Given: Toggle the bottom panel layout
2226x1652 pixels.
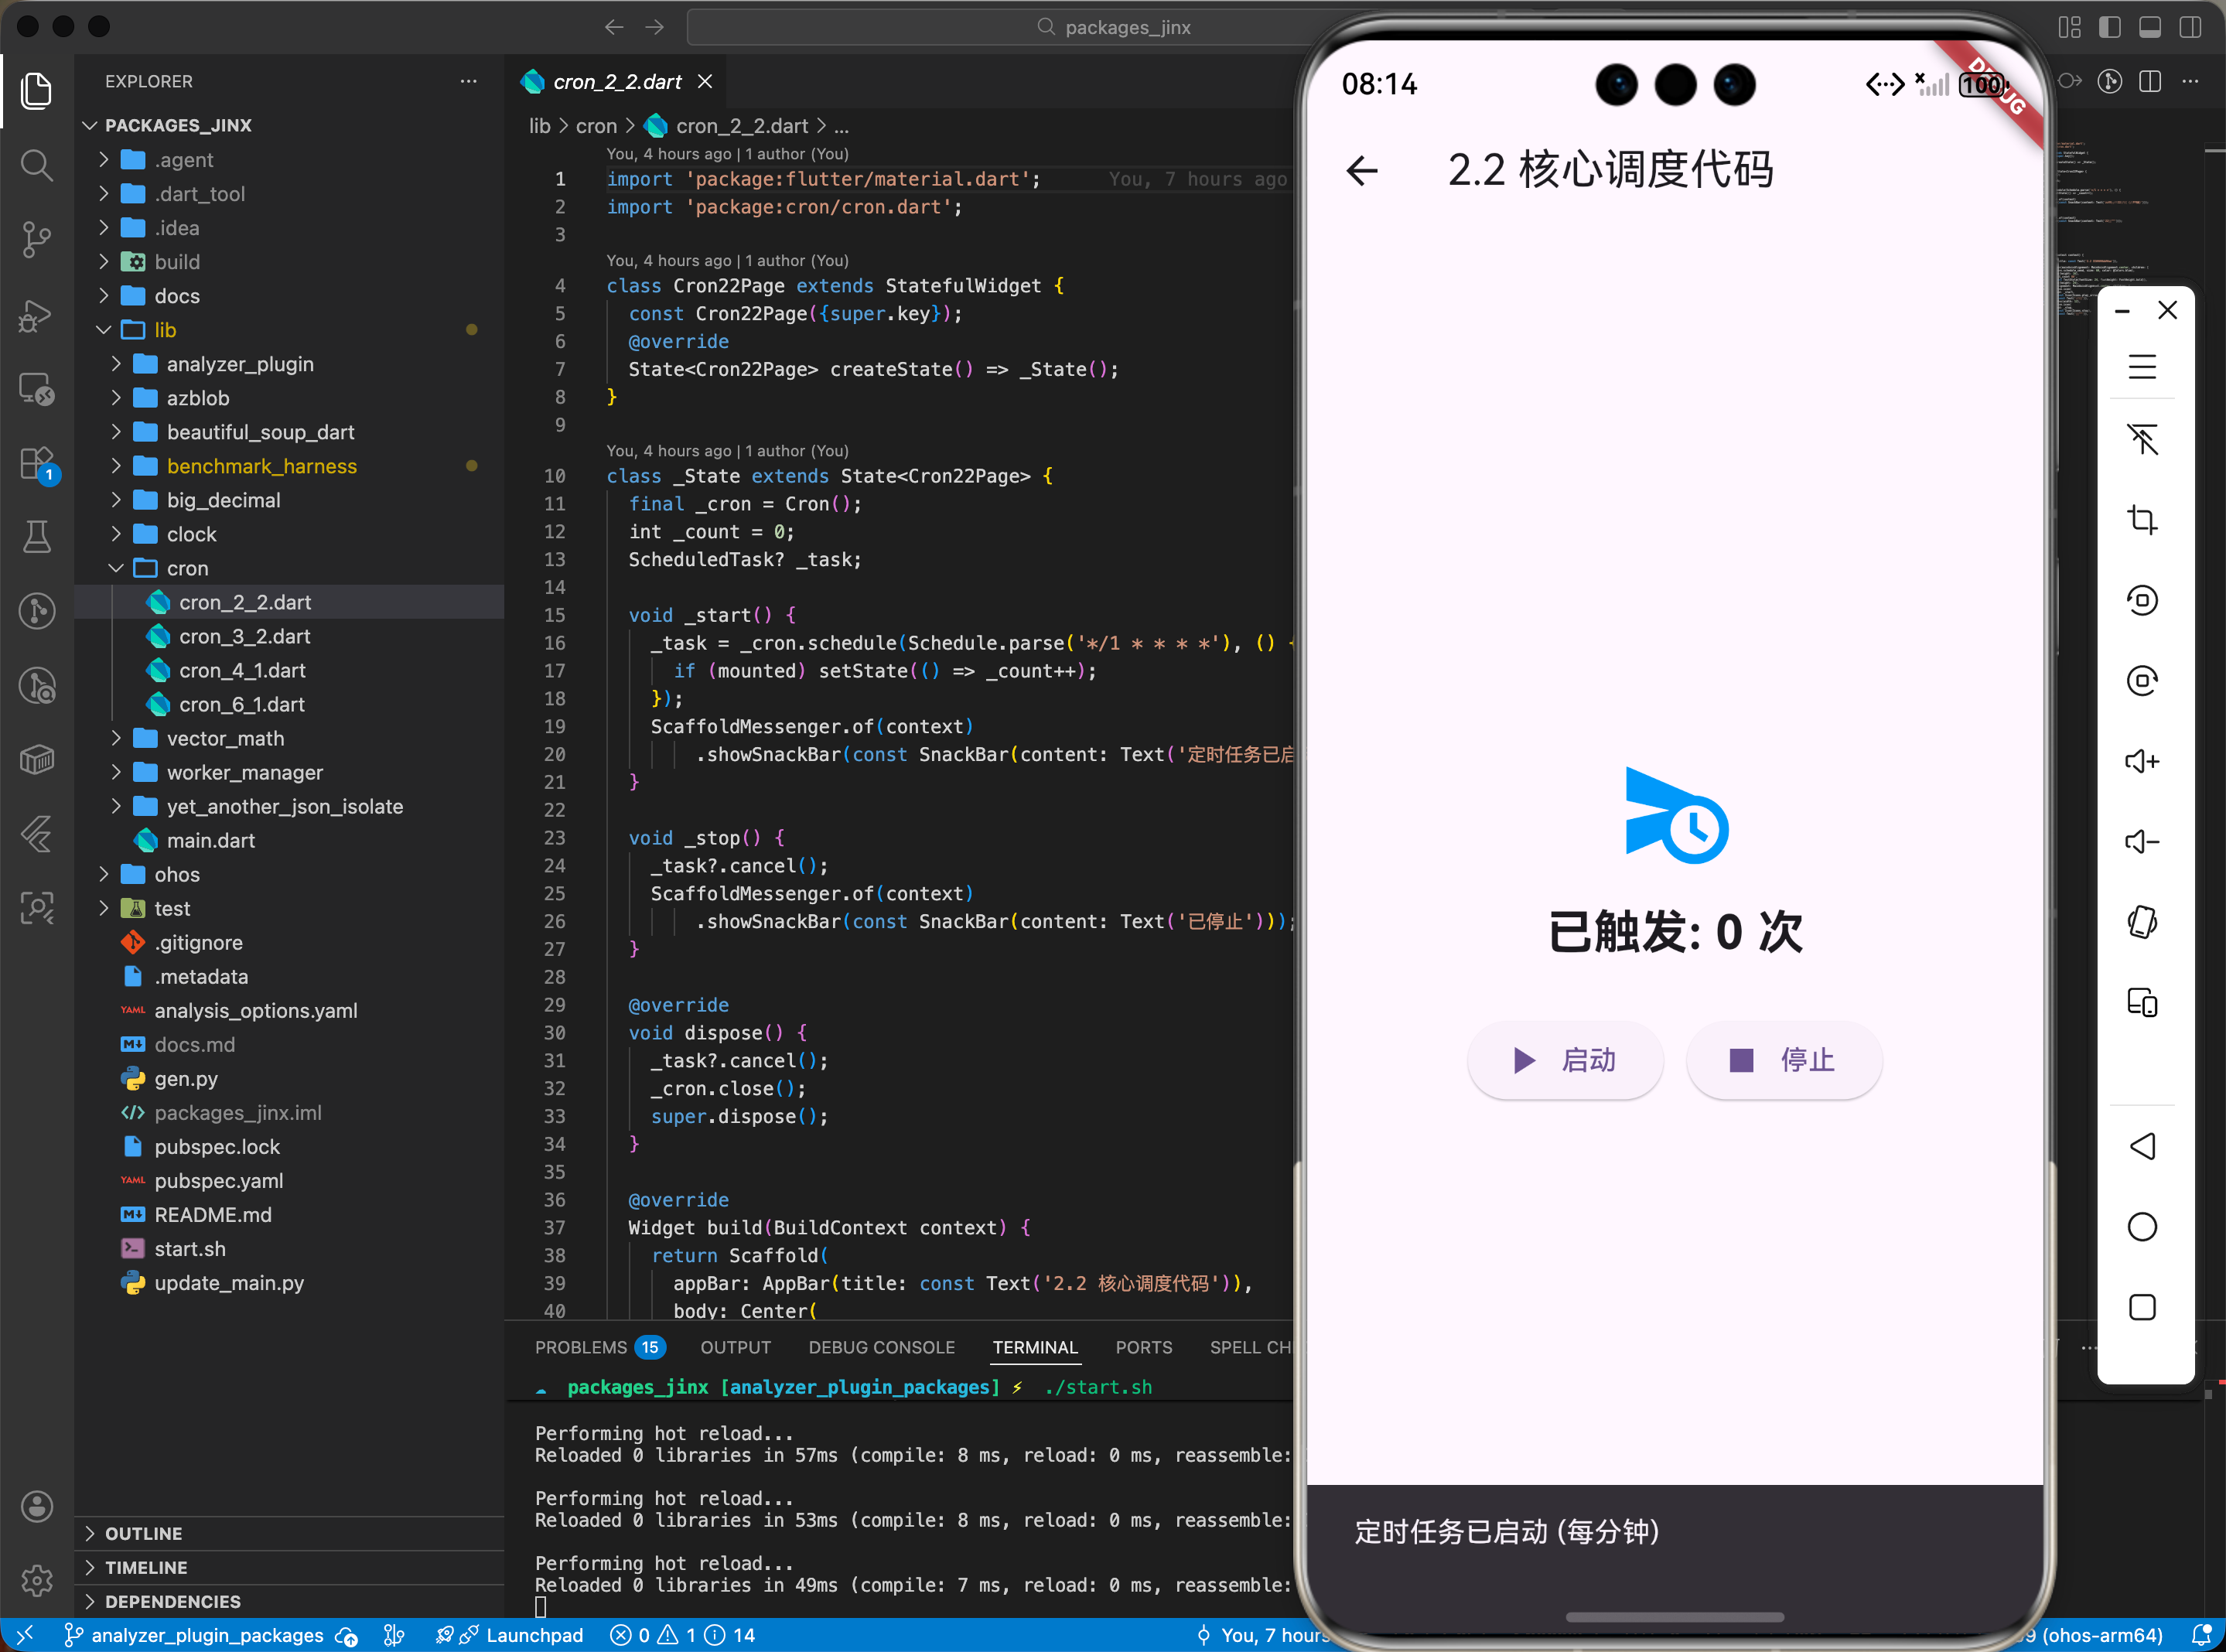Looking at the screenshot, I should coord(2149,27).
